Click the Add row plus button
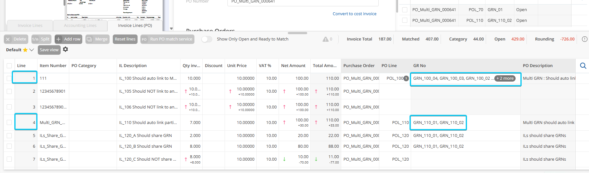 pos(68,39)
